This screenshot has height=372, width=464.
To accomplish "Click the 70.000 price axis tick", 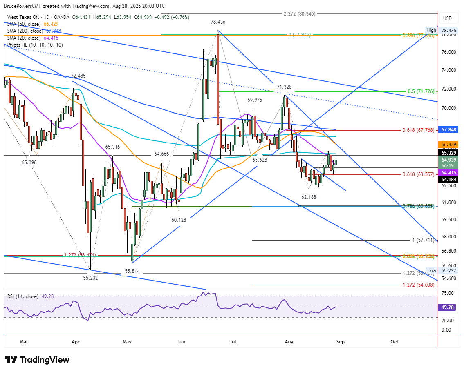I will (448, 108).
